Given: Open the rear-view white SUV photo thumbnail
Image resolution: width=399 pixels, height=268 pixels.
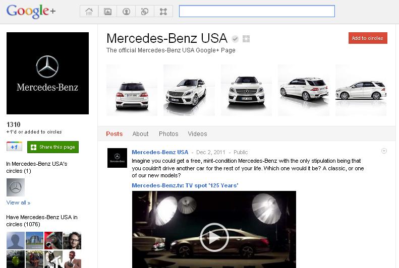Looking at the screenshot, I should pos(132,90).
